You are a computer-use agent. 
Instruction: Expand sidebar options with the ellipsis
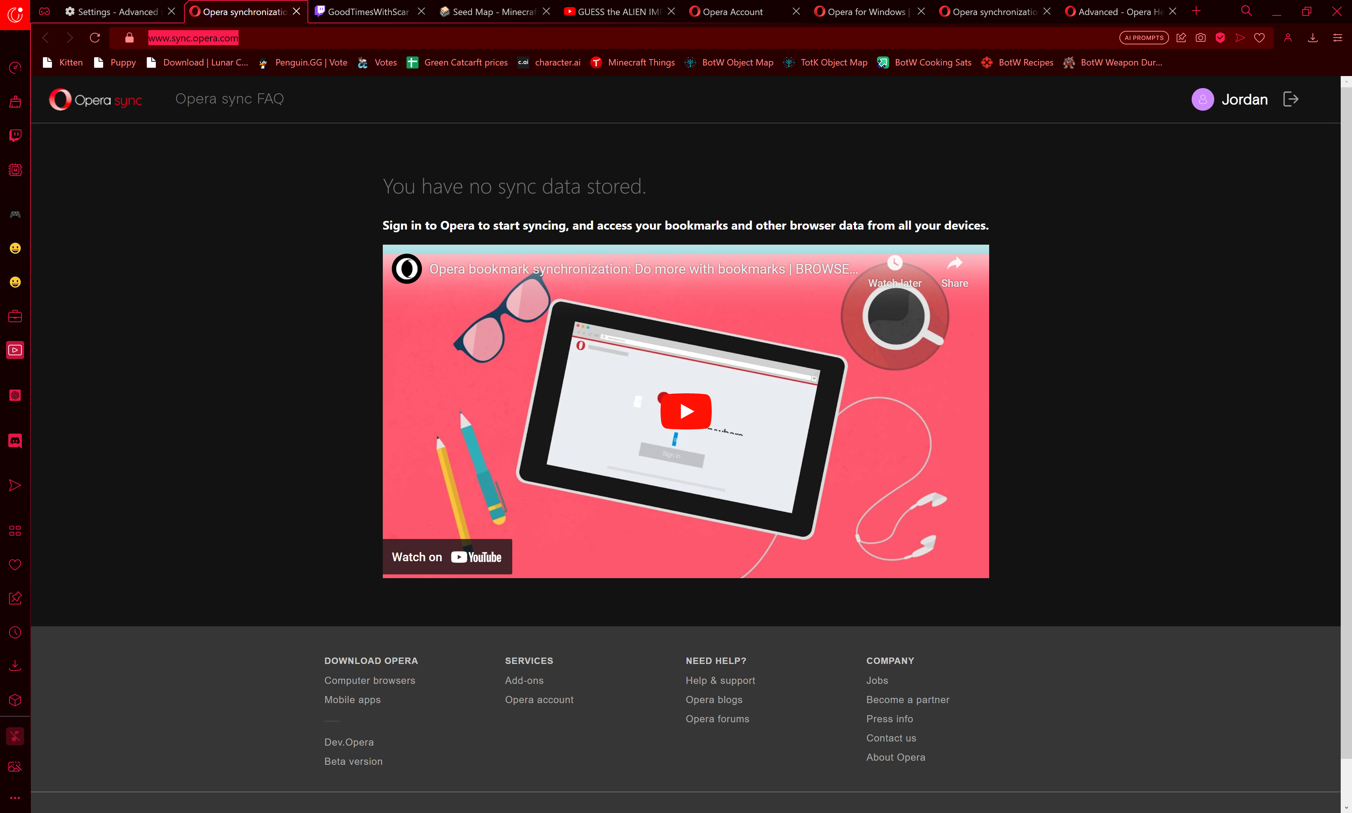click(15, 798)
